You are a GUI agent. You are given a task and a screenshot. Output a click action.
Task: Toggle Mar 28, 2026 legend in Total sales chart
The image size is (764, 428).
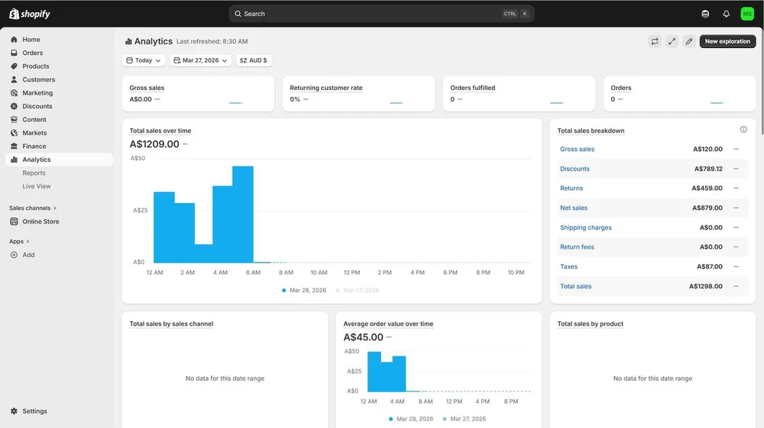click(304, 291)
